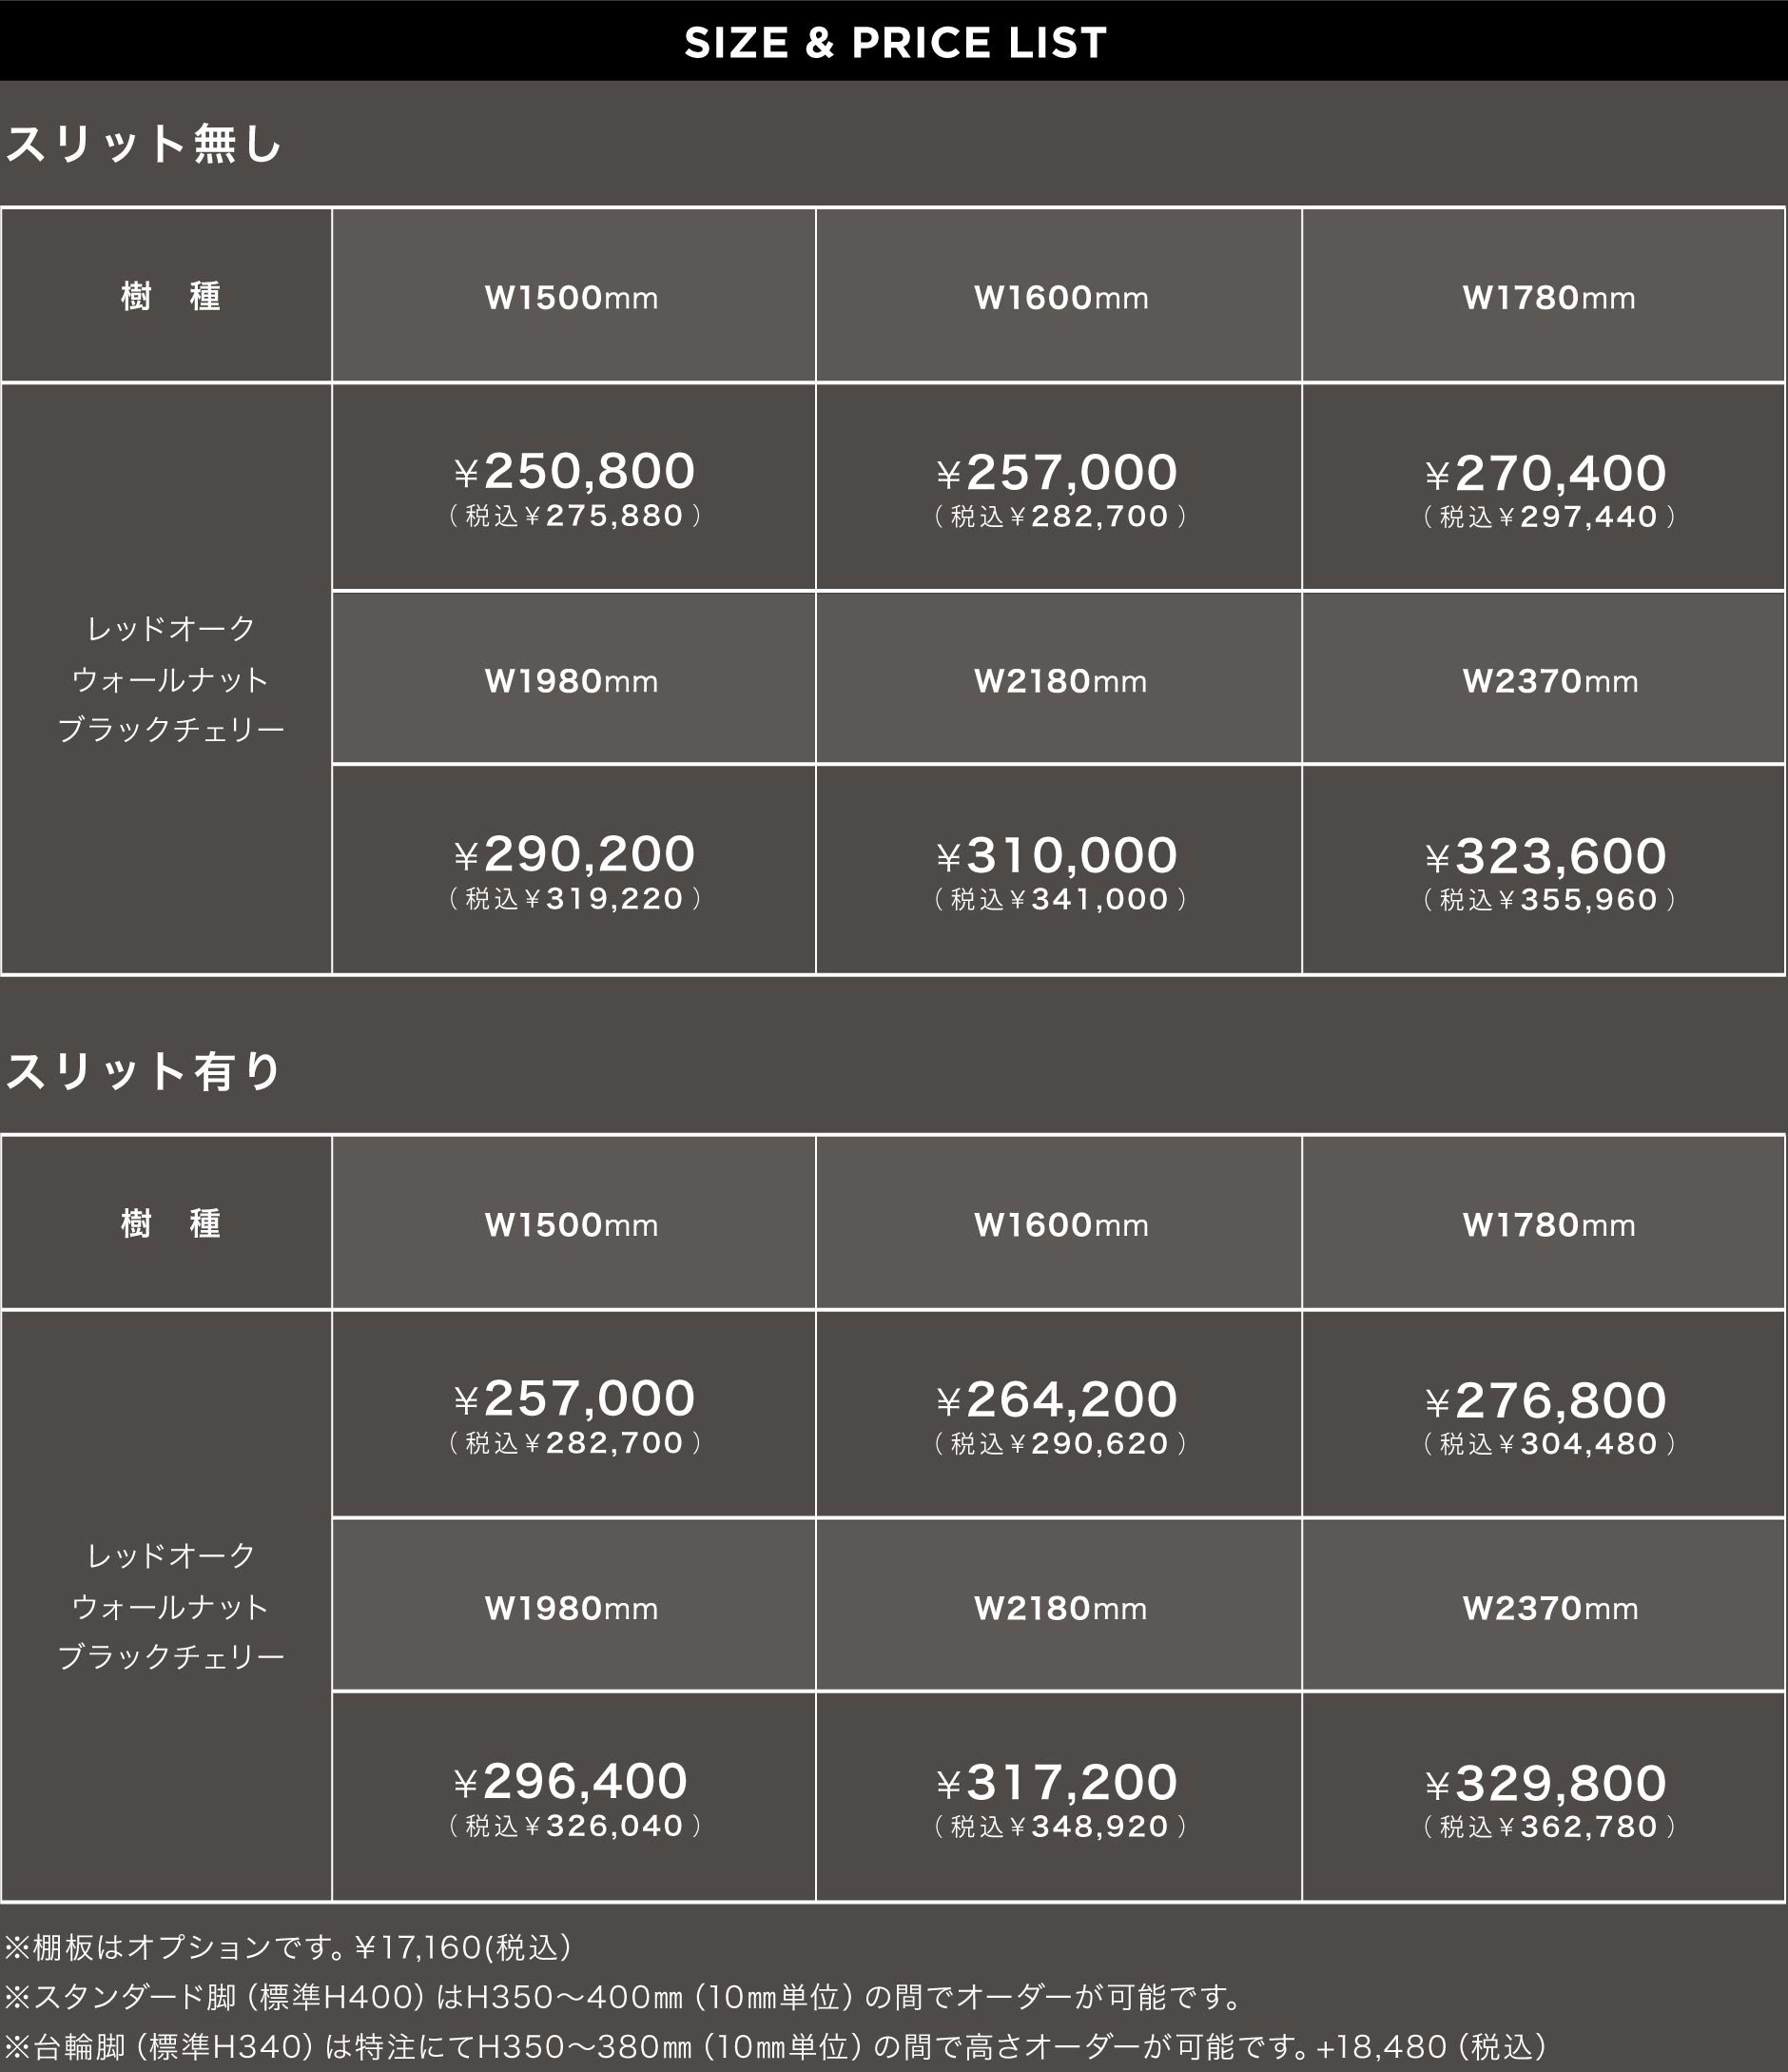This screenshot has width=1788, height=2072.
Task: Click the 棚板はオプションです note
Action: [288, 1947]
